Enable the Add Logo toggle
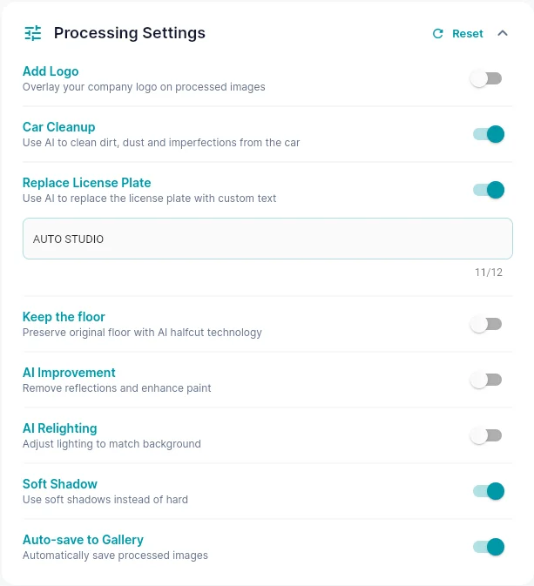The image size is (534, 586). point(486,79)
